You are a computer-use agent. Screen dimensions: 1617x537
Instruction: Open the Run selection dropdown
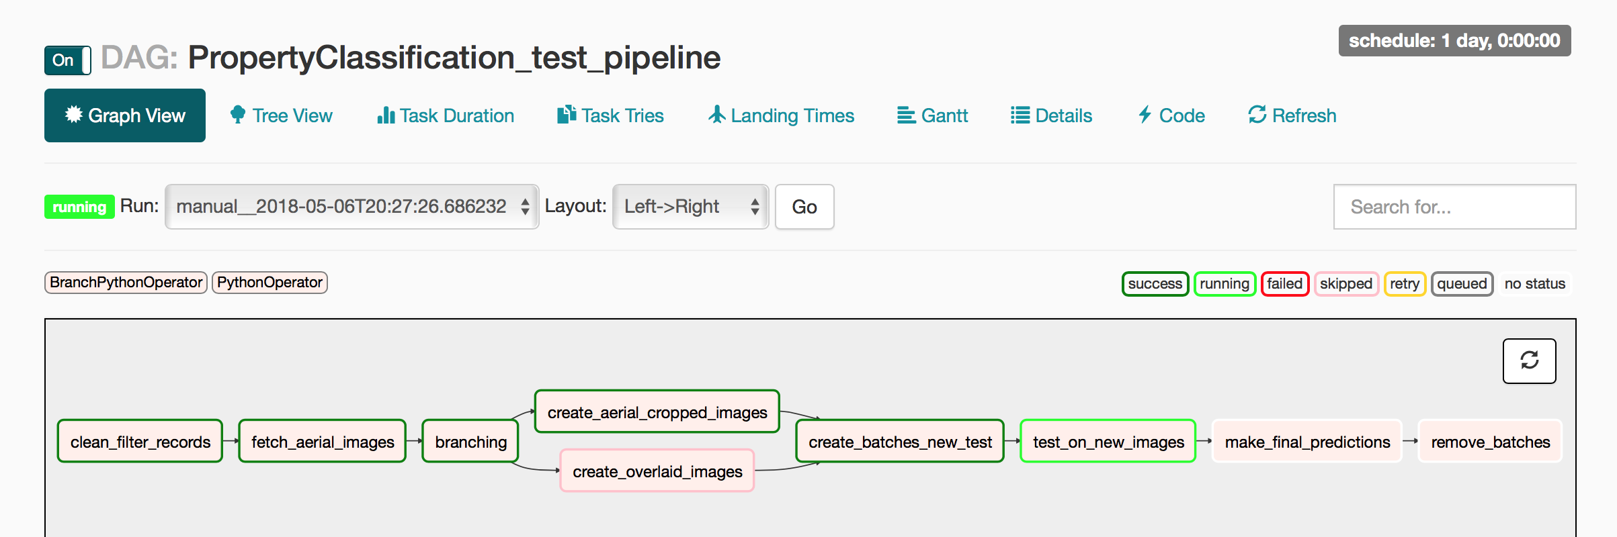(x=351, y=207)
